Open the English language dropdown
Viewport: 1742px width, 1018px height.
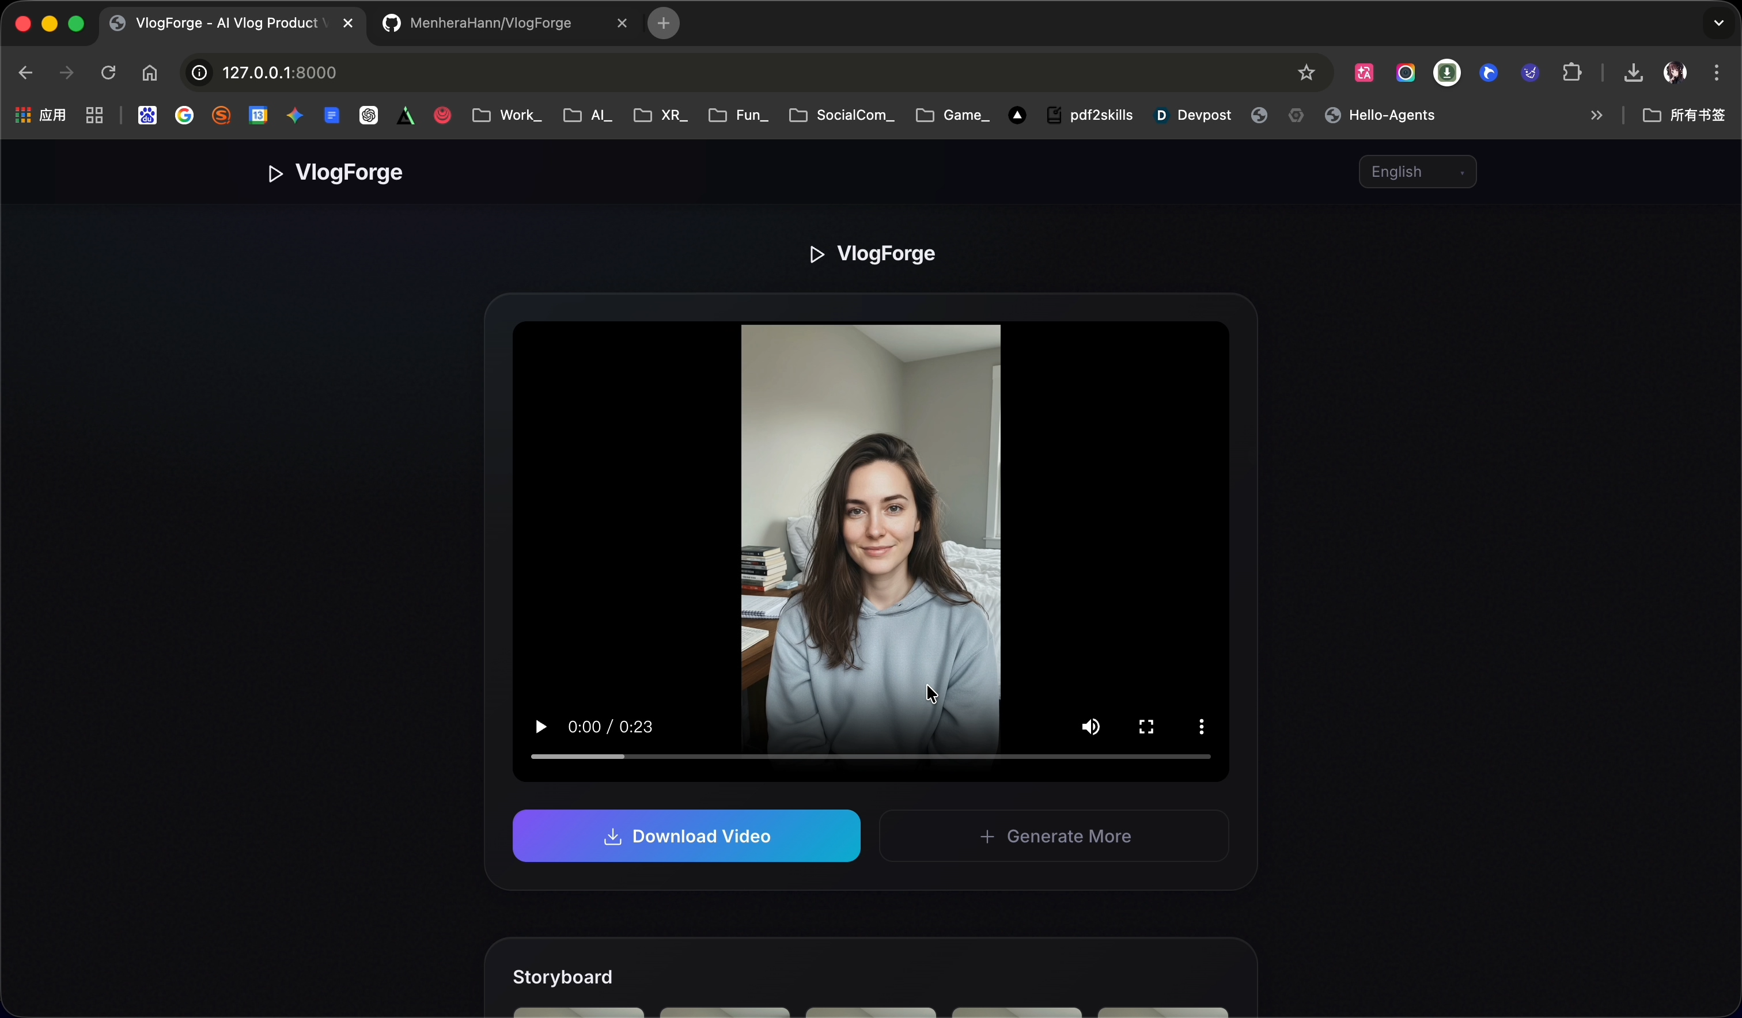click(1417, 172)
